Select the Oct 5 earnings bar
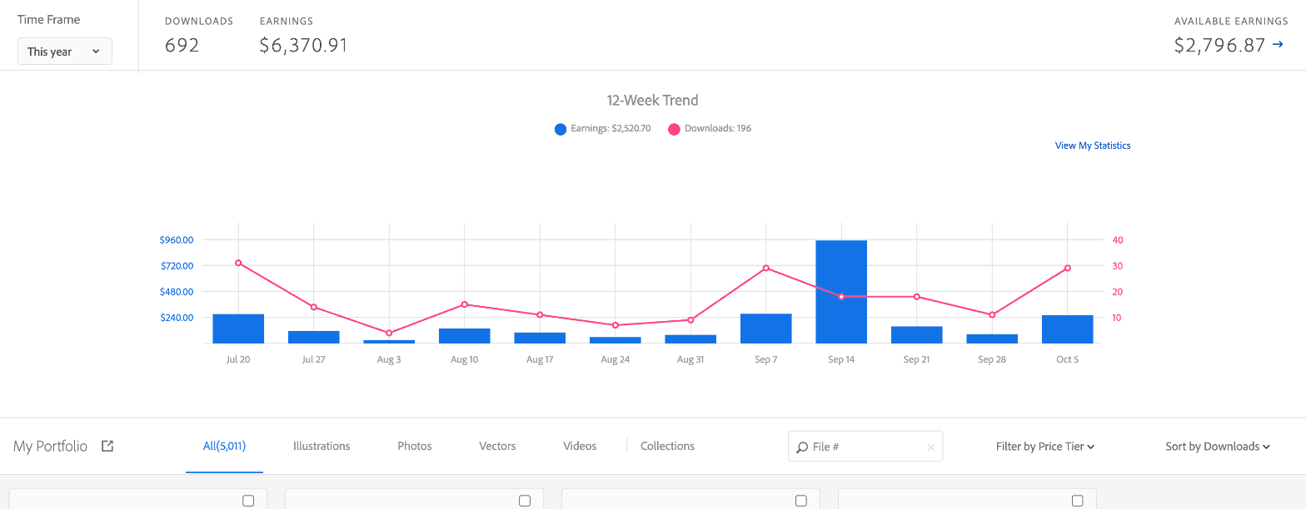This screenshot has height=509, width=1306. (x=1067, y=329)
